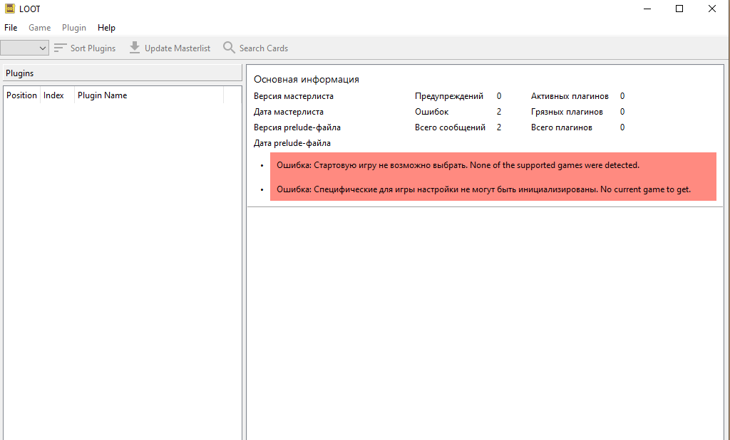Open the File menu

coord(11,28)
